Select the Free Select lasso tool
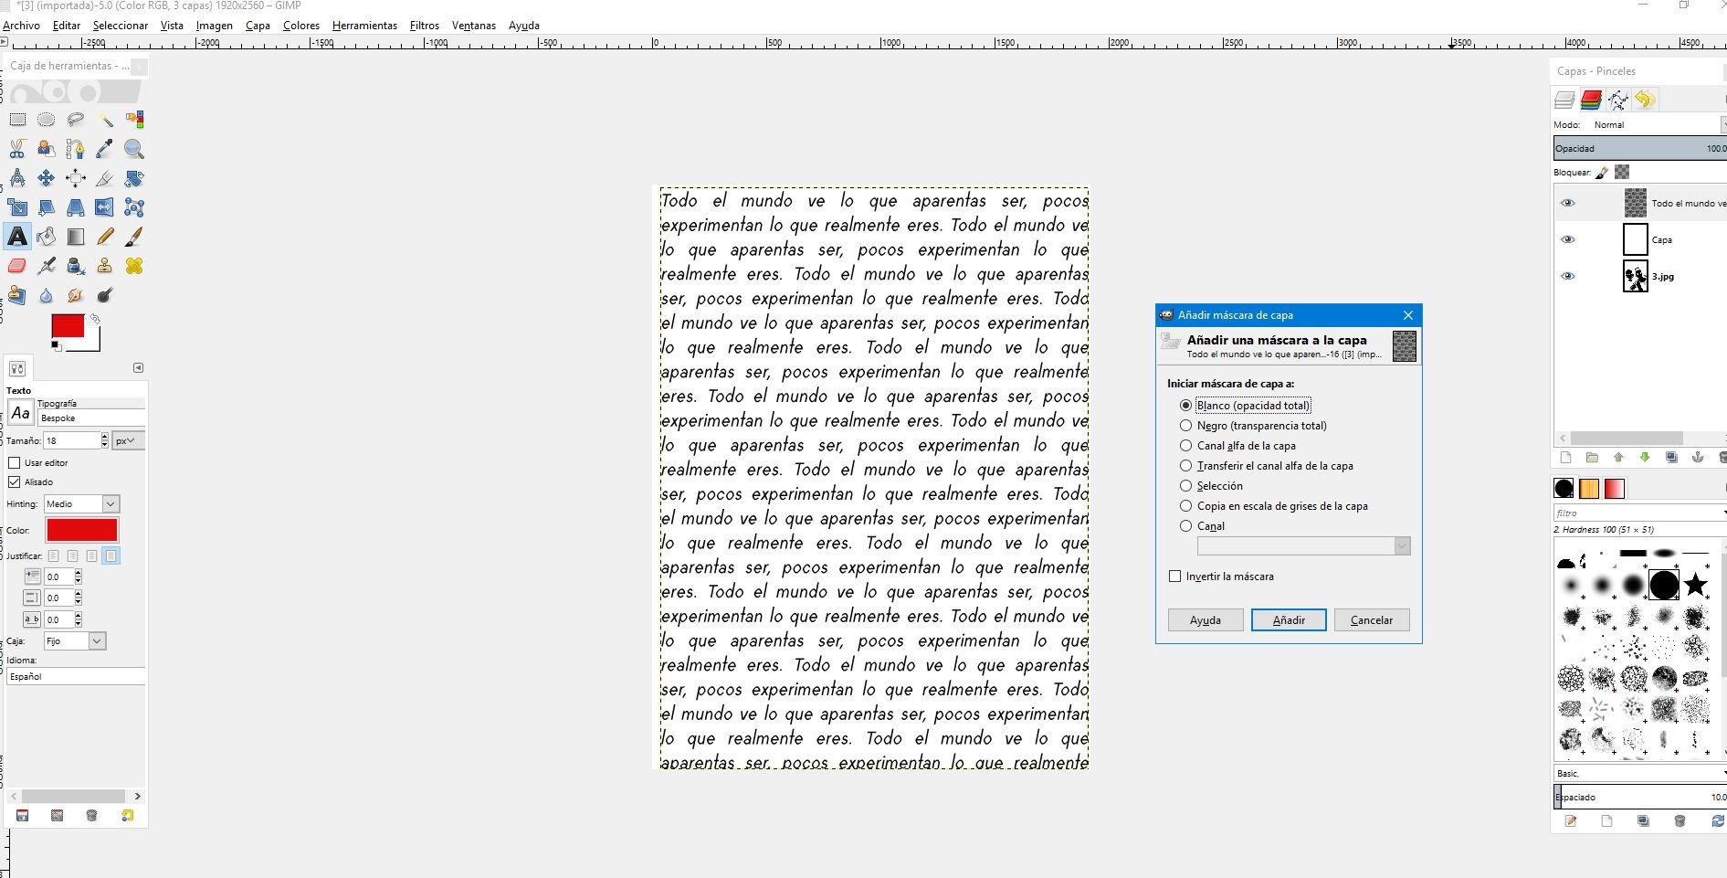 point(76,120)
